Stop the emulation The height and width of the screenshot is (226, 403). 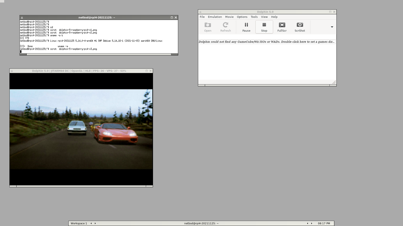coord(264,27)
